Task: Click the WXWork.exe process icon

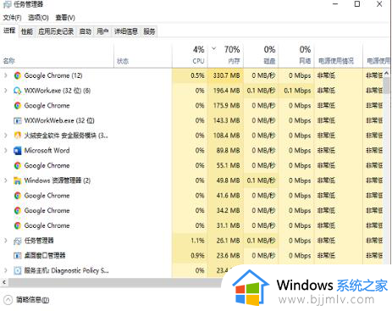Action: (18, 91)
